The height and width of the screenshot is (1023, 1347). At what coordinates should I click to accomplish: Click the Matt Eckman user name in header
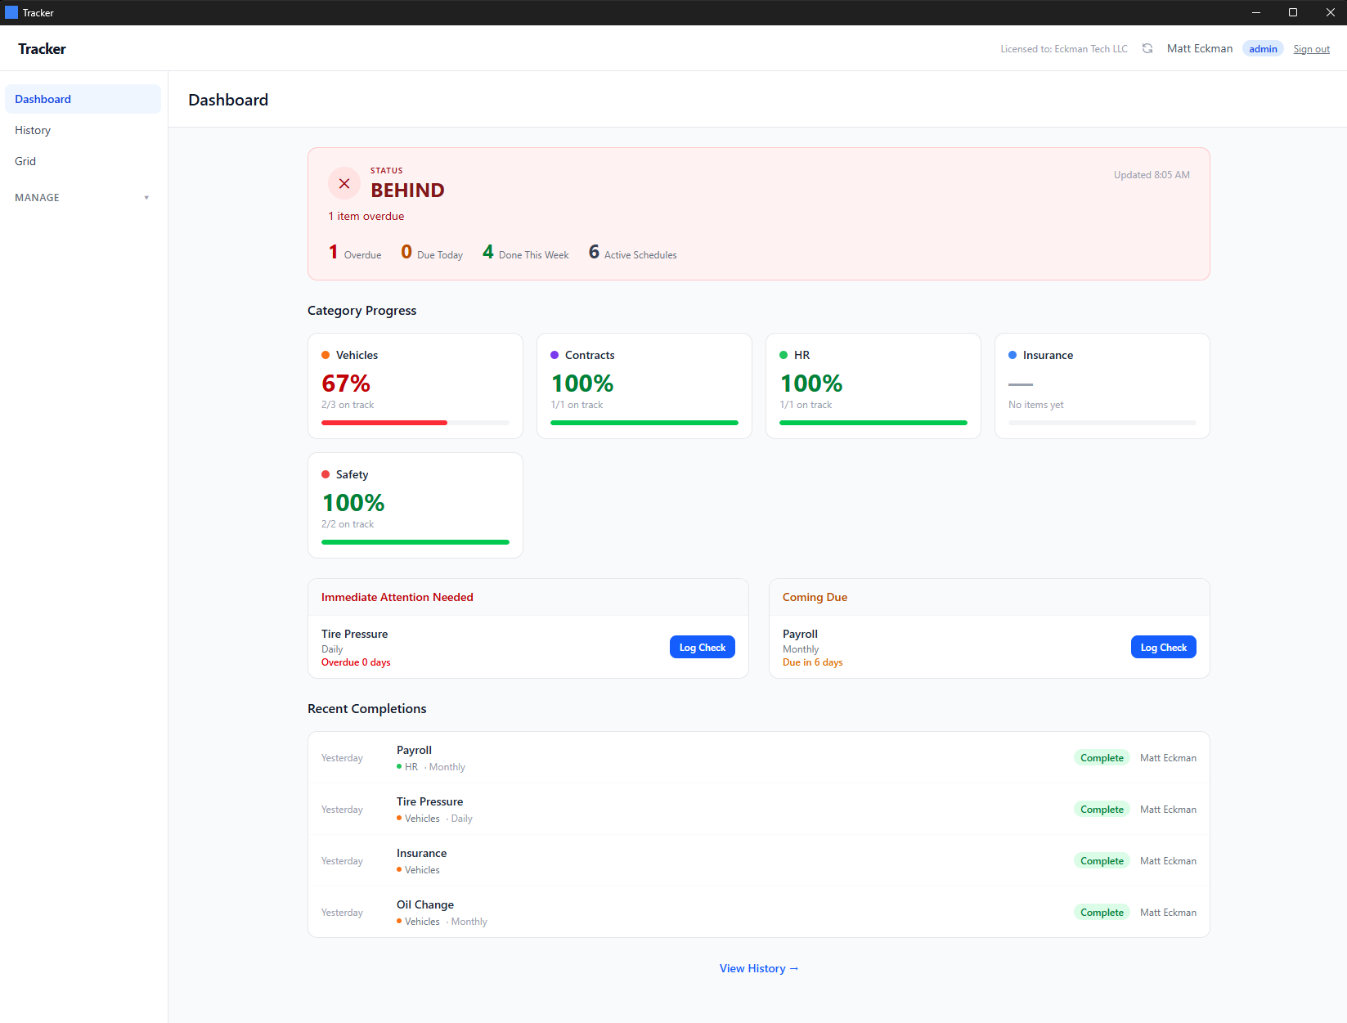1200,48
